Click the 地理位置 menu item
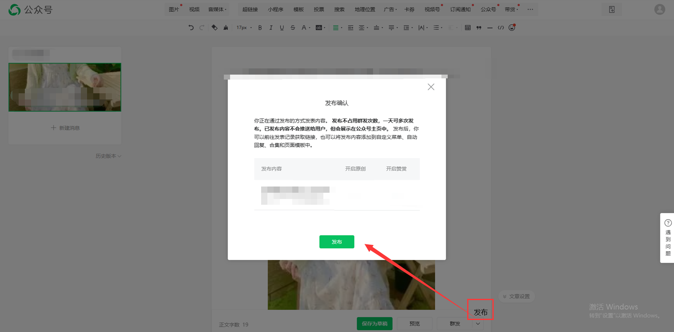Viewport: 674px width, 332px height. coord(365,10)
